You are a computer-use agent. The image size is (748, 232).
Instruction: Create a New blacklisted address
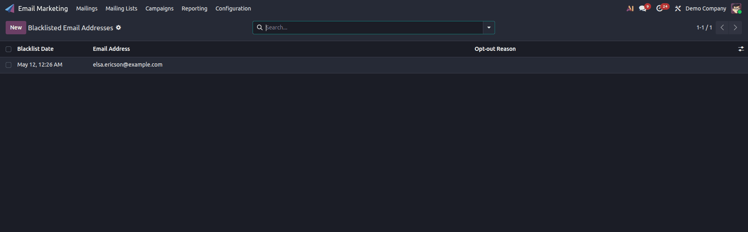point(16,27)
